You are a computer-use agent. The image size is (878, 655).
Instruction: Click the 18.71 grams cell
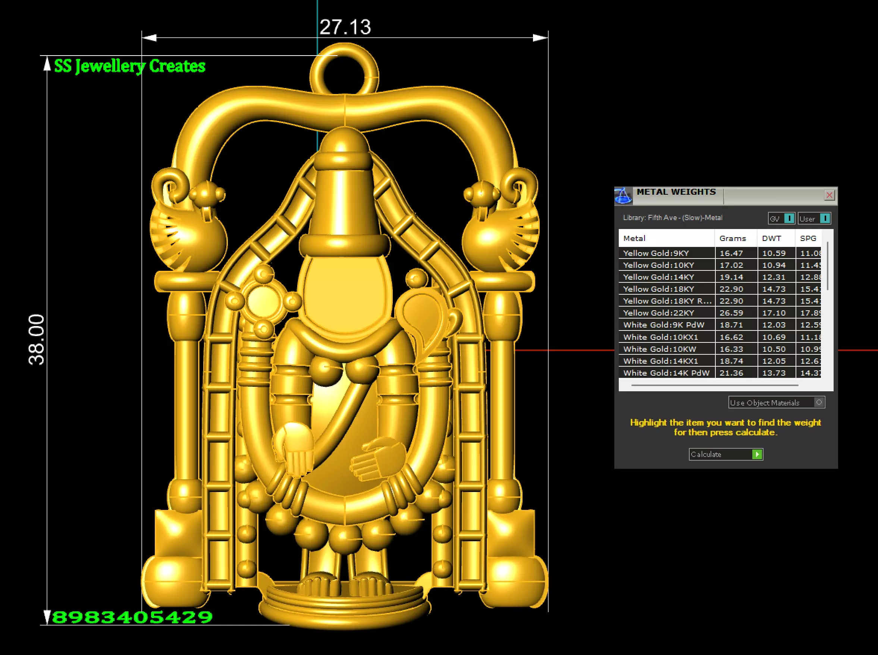(736, 325)
